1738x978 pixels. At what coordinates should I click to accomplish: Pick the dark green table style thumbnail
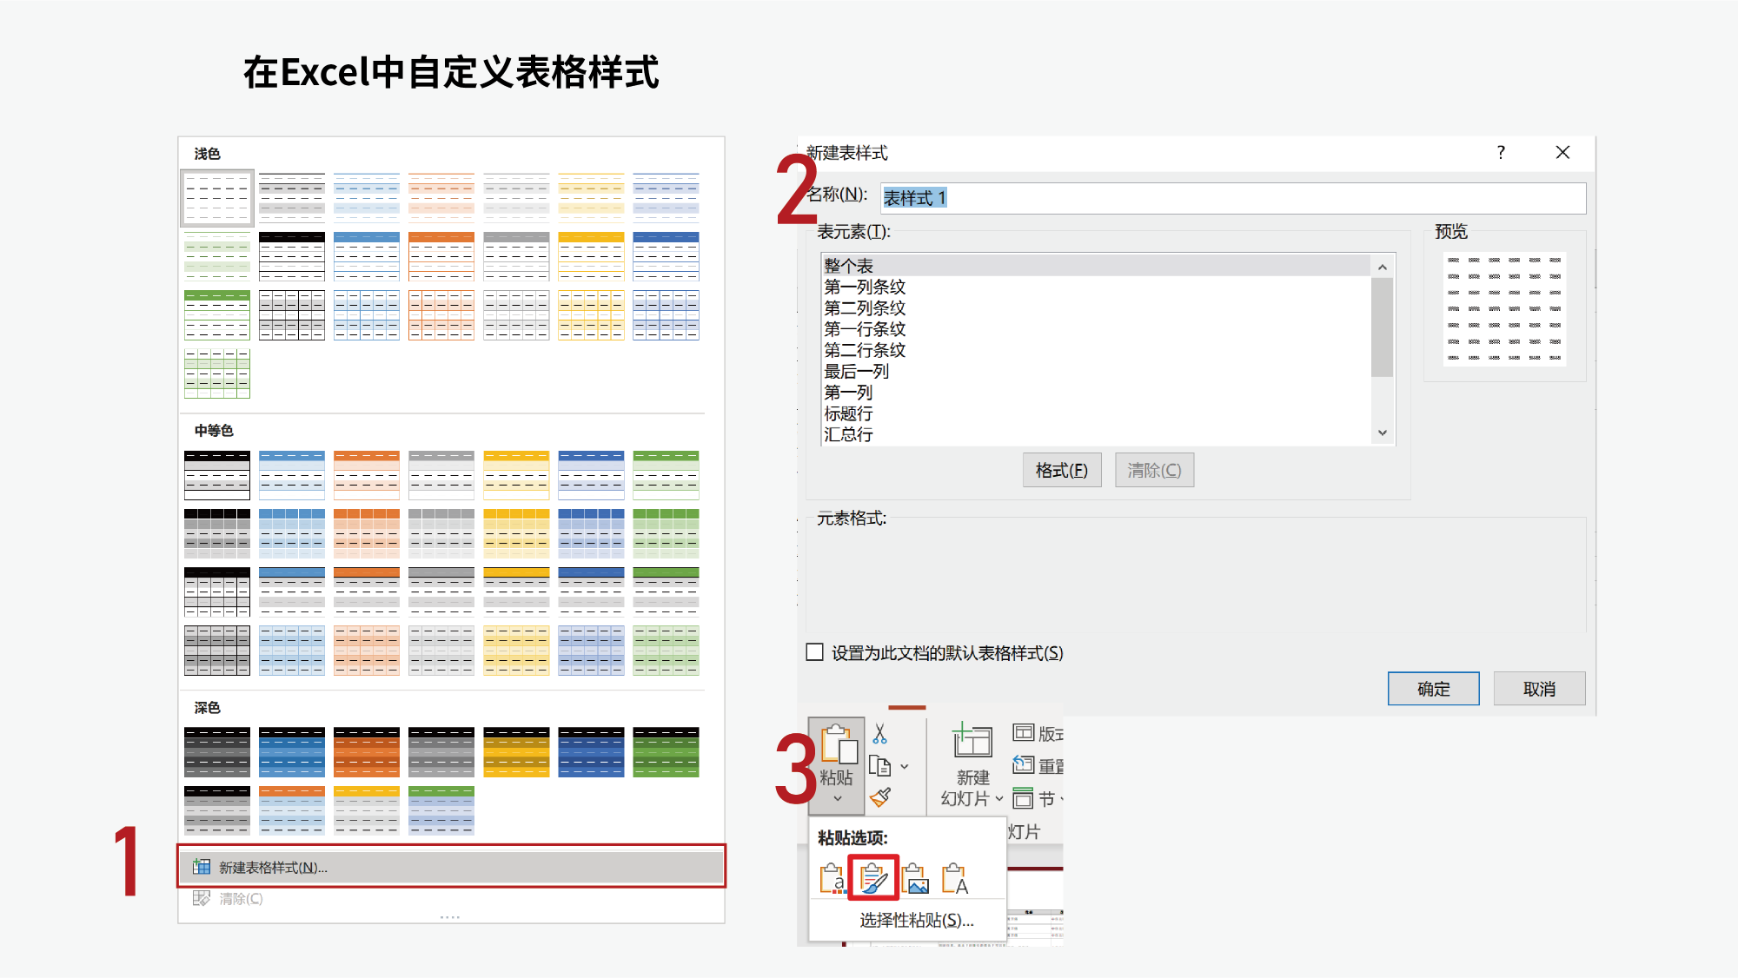666,752
